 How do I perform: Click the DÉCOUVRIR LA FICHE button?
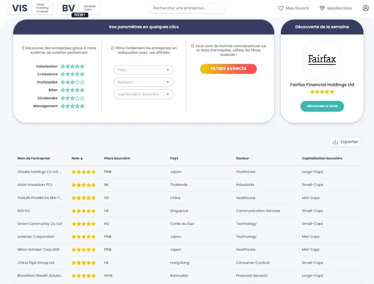[322, 106]
